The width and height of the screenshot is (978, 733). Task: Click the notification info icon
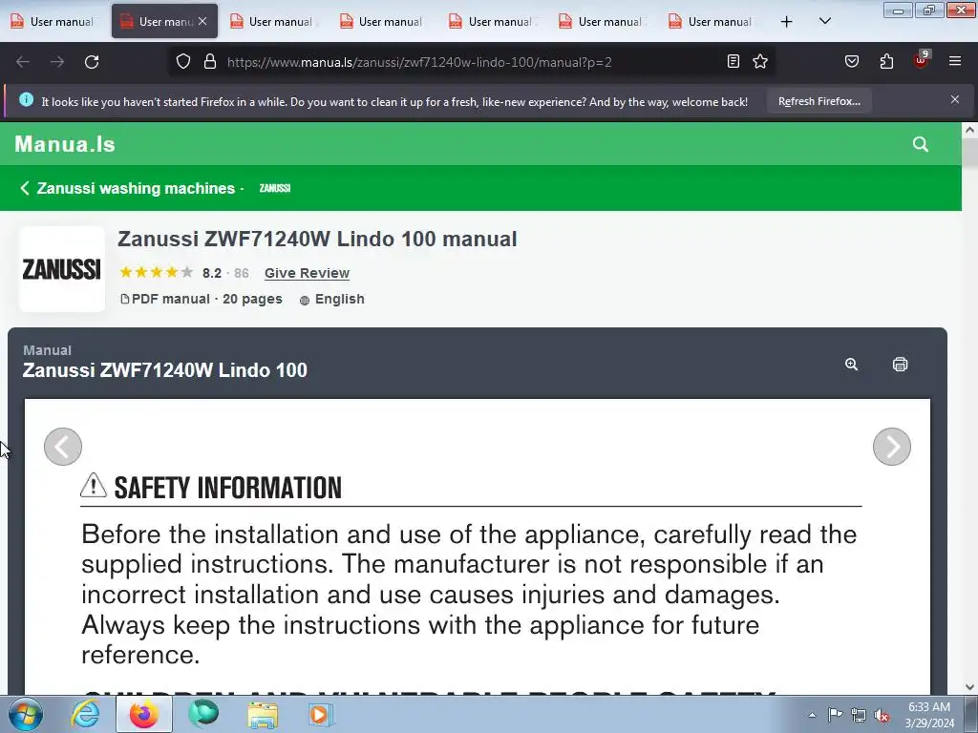[26, 99]
